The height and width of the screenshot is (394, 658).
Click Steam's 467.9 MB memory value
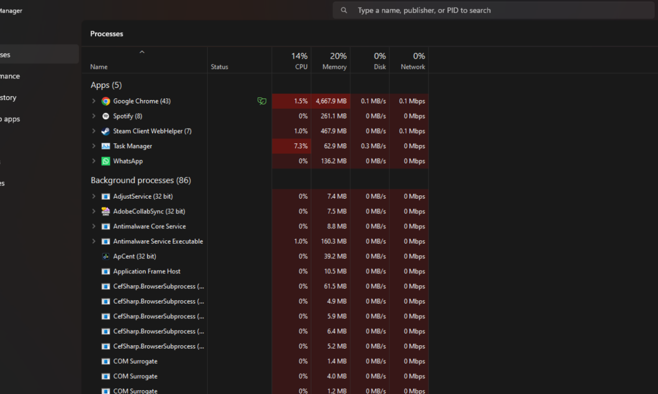334,131
